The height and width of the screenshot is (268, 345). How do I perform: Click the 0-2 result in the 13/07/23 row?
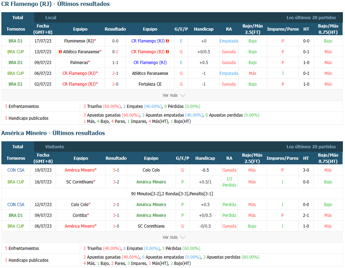pyautogui.click(x=115, y=52)
